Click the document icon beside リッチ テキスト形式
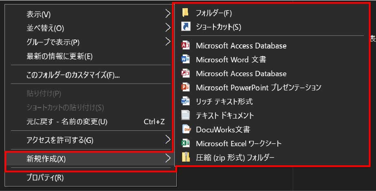376x191 pixels. point(186,101)
